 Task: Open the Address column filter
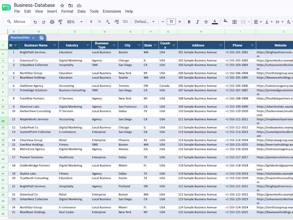tap(221, 45)
